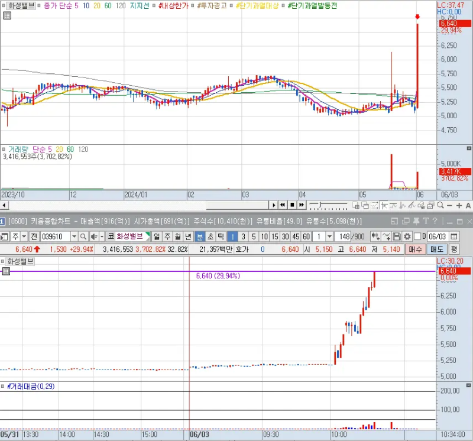This screenshot has width=473, height=441.
Task: Click the pencil line drawing tool icon
Action: (x=412, y=205)
